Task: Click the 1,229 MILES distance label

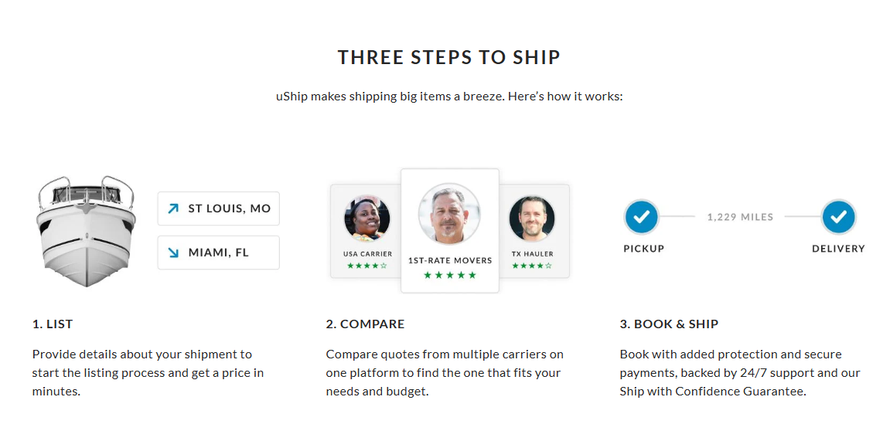Action: click(741, 216)
